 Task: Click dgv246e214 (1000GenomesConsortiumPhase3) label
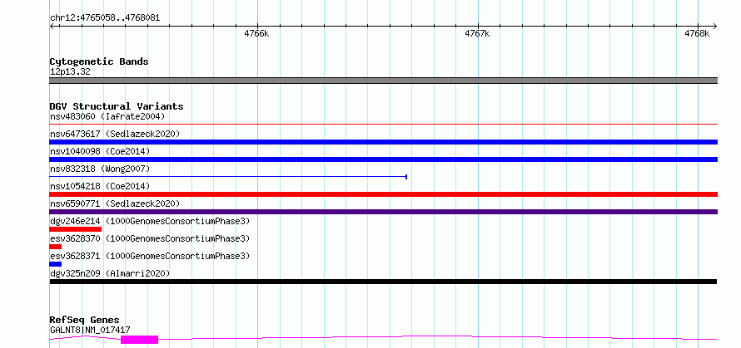tap(150, 221)
